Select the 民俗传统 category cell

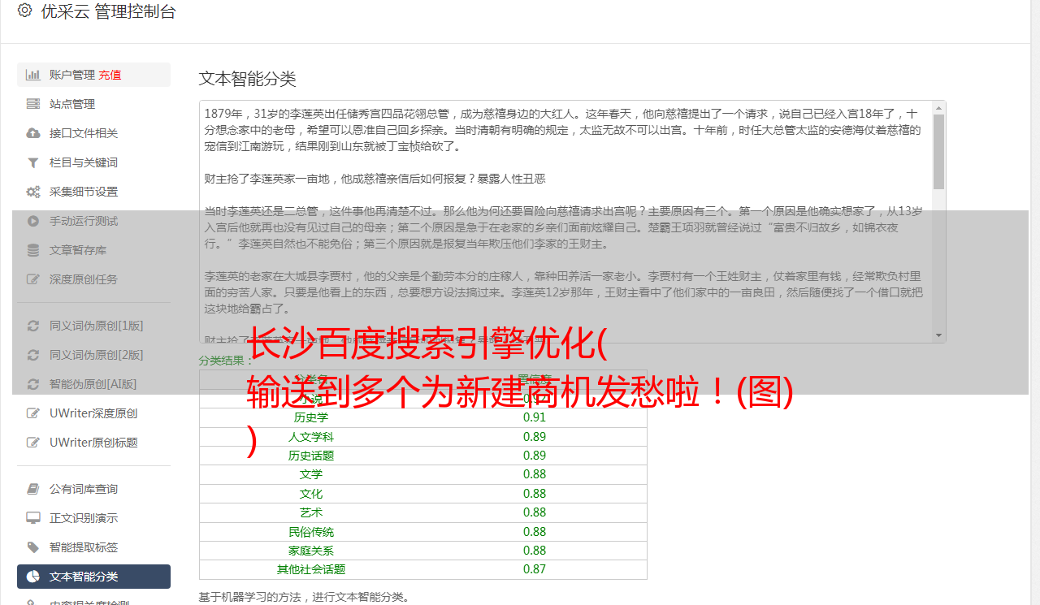[x=311, y=532]
